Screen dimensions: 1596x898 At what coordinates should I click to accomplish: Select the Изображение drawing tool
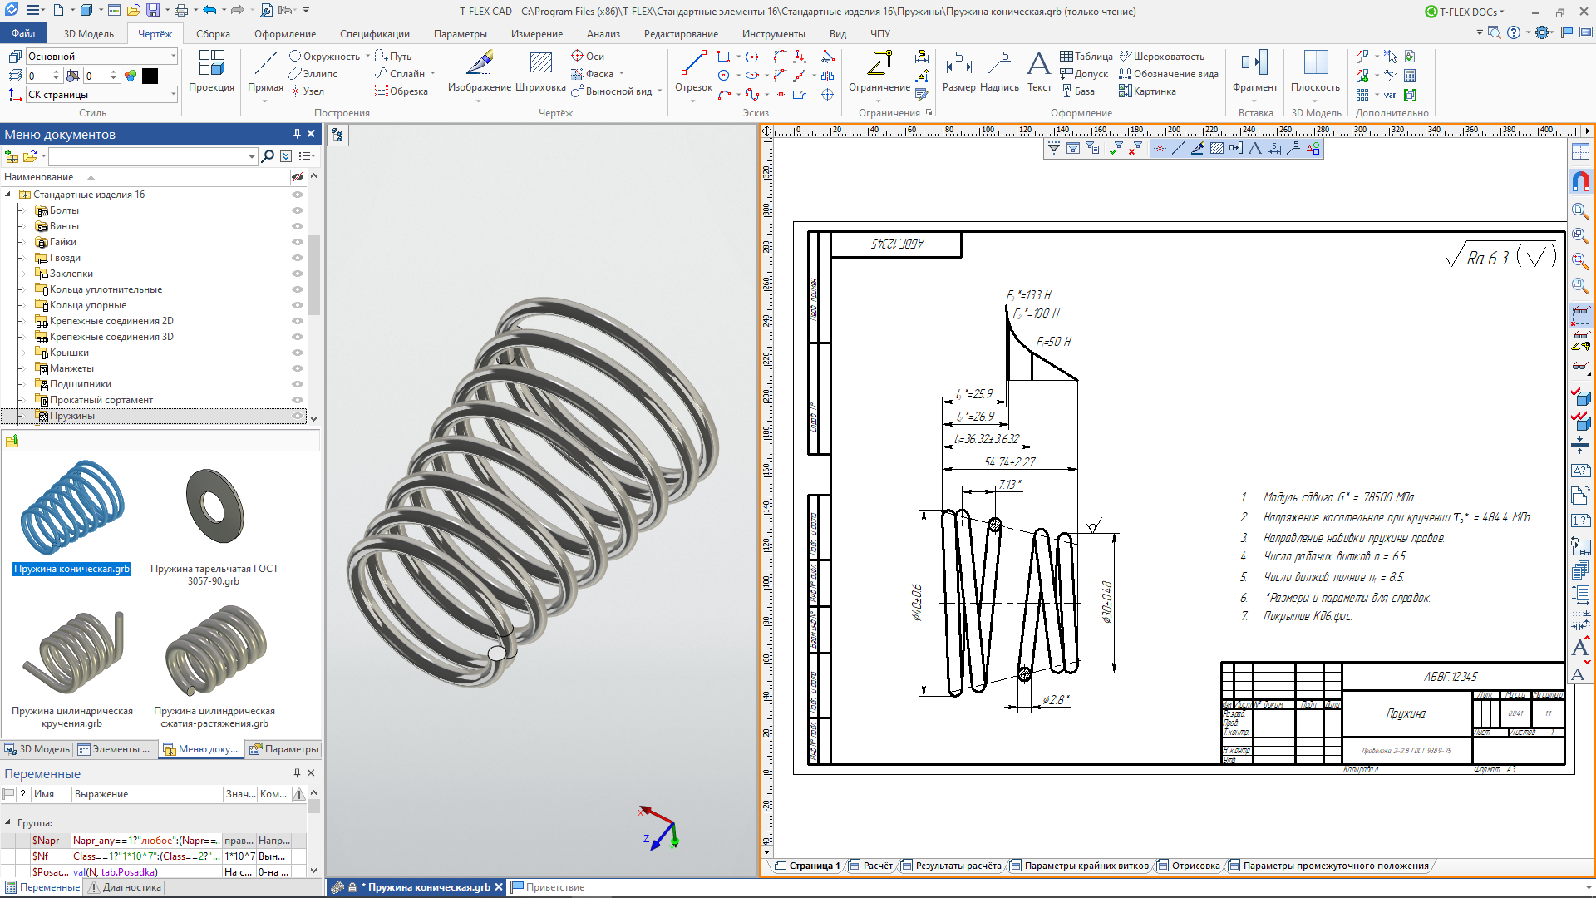479,72
